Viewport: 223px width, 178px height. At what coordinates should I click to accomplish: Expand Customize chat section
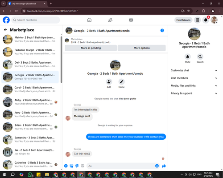click(194, 70)
